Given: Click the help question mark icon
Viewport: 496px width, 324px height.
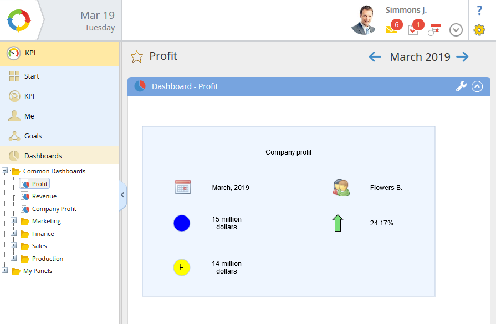Looking at the screenshot, I should coord(479,11).
